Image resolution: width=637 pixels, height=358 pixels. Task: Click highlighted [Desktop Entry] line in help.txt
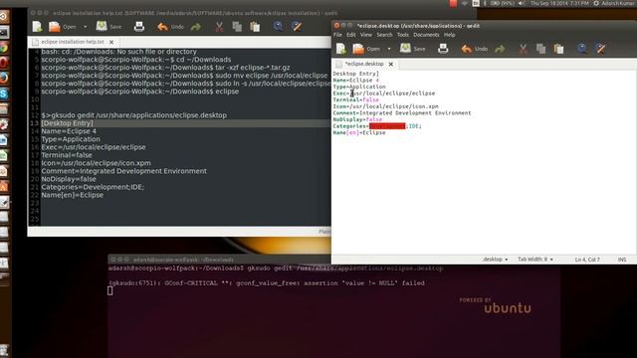coord(67,123)
